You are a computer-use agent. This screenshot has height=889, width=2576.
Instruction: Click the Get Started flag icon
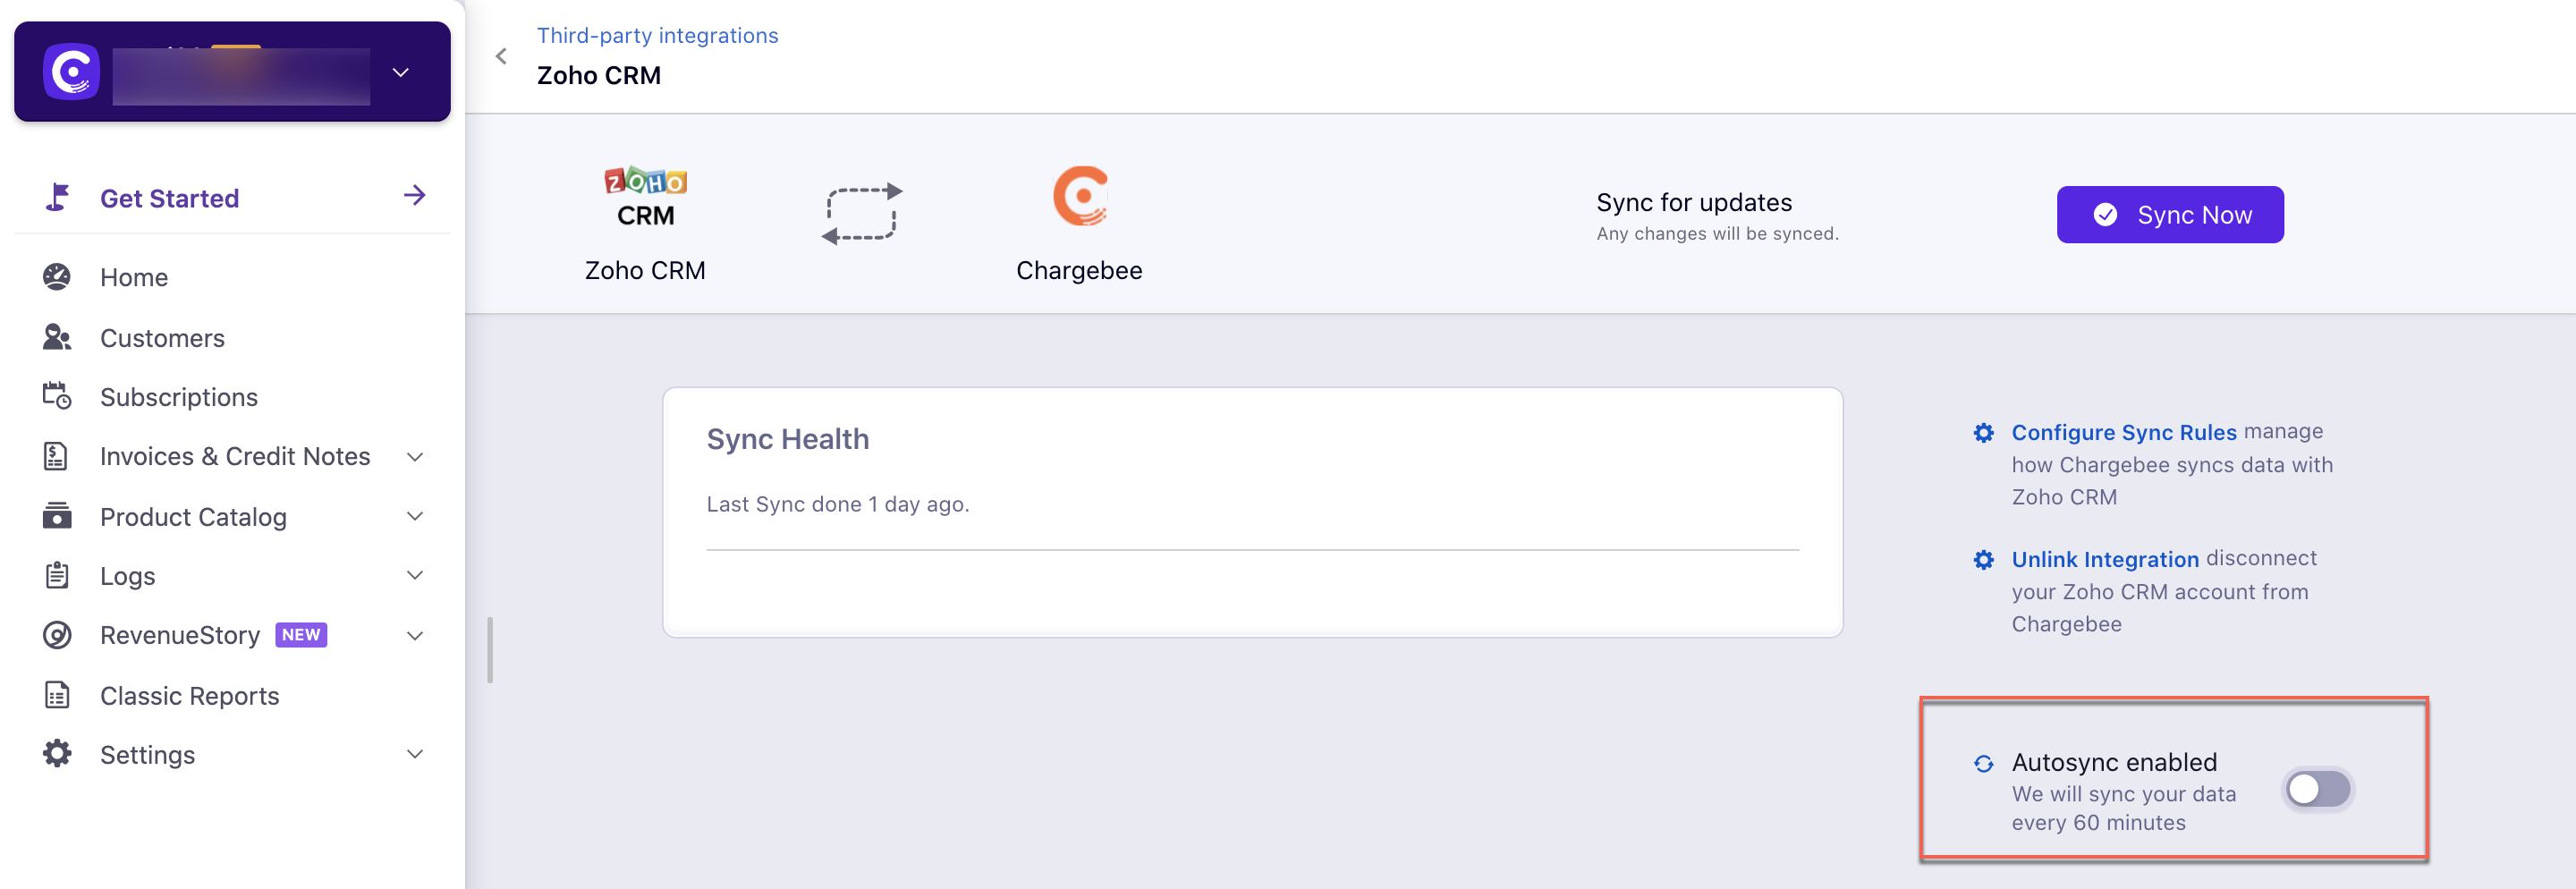click(58, 197)
